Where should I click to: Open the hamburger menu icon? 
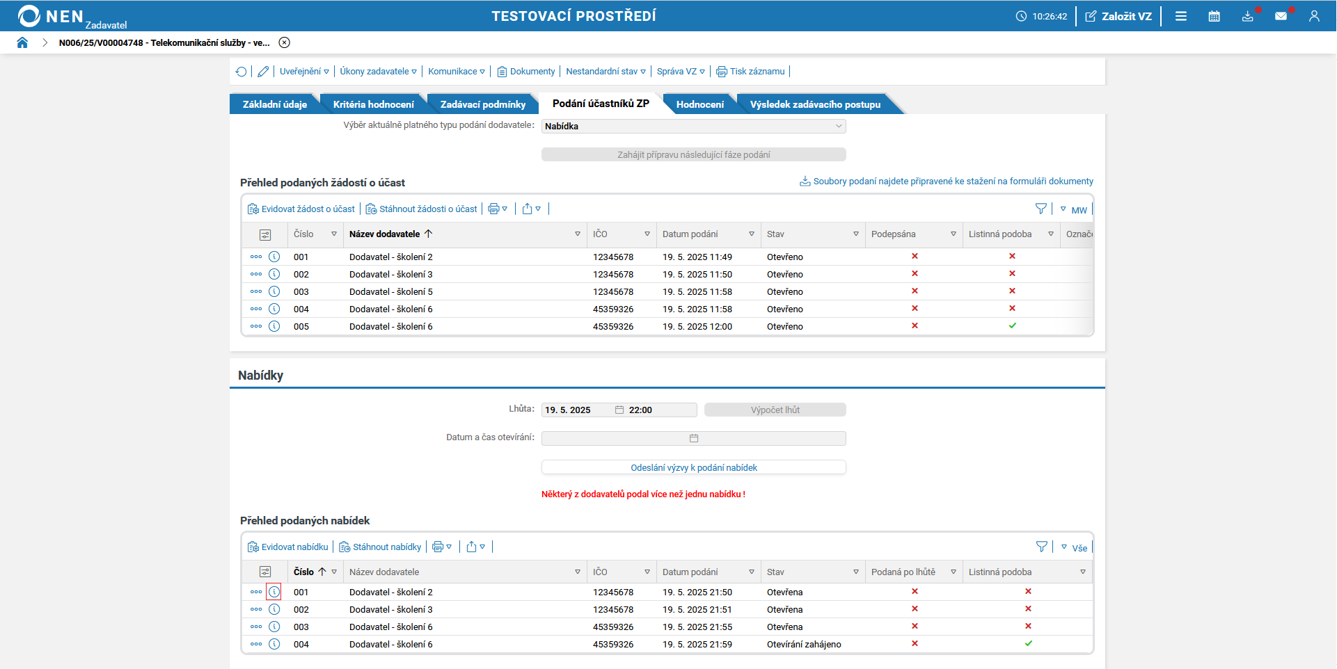pyautogui.click(x=1181, y=16)
